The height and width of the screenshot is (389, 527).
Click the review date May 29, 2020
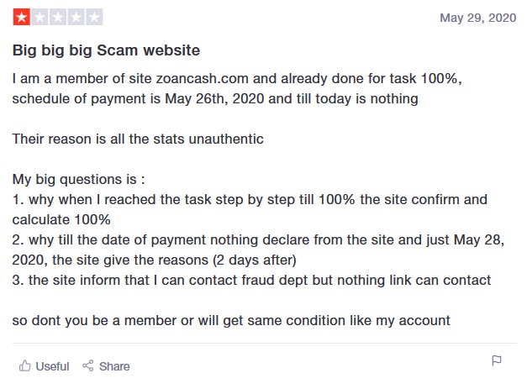[478, 18]
